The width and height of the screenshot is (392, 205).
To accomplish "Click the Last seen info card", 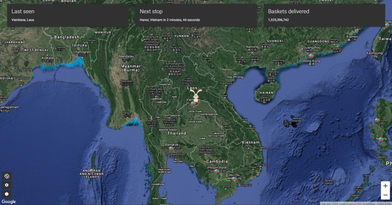I will tap(68, 15).
